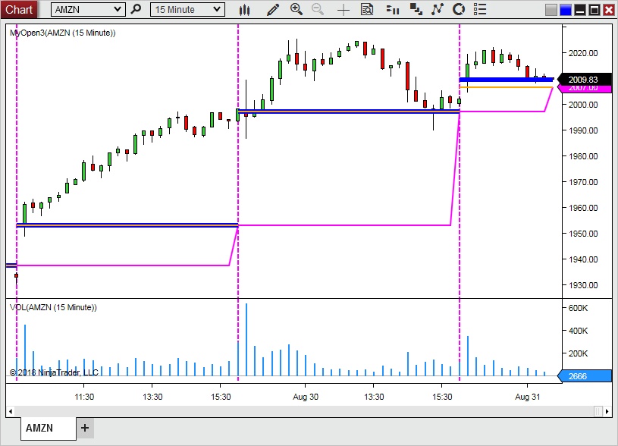
Task: Add a new tab with plus button
Action: 85,428
